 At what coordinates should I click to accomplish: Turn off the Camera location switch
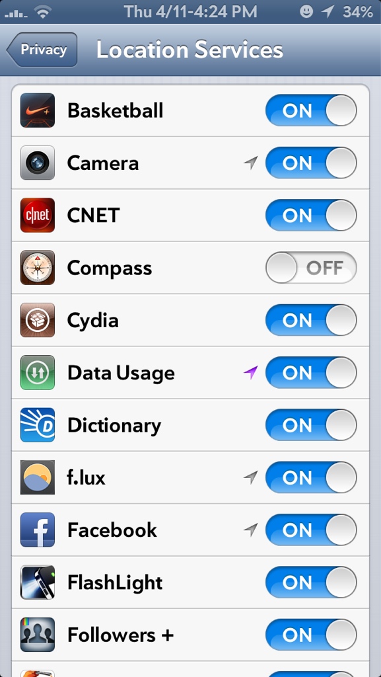tap(311, 163)
